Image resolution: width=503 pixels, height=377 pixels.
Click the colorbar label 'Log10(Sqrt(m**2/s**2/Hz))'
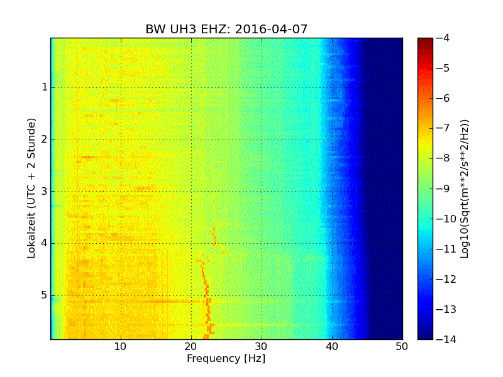465,188
